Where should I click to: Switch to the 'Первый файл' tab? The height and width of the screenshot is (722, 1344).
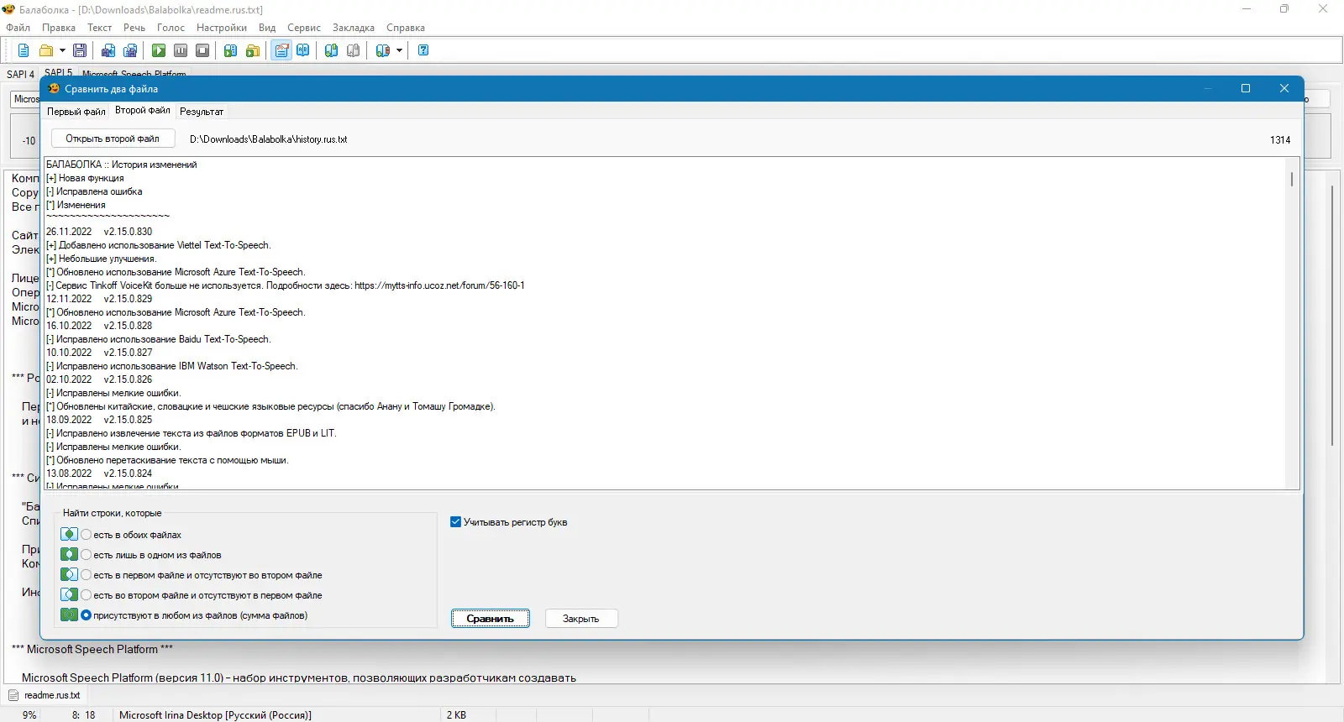click(76, 112)
